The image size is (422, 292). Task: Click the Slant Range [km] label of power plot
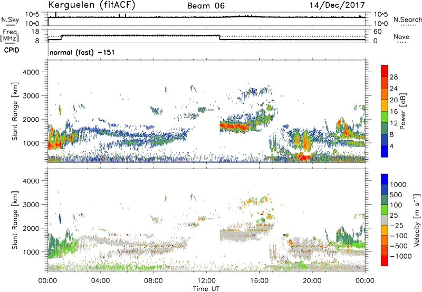point(15,111)
